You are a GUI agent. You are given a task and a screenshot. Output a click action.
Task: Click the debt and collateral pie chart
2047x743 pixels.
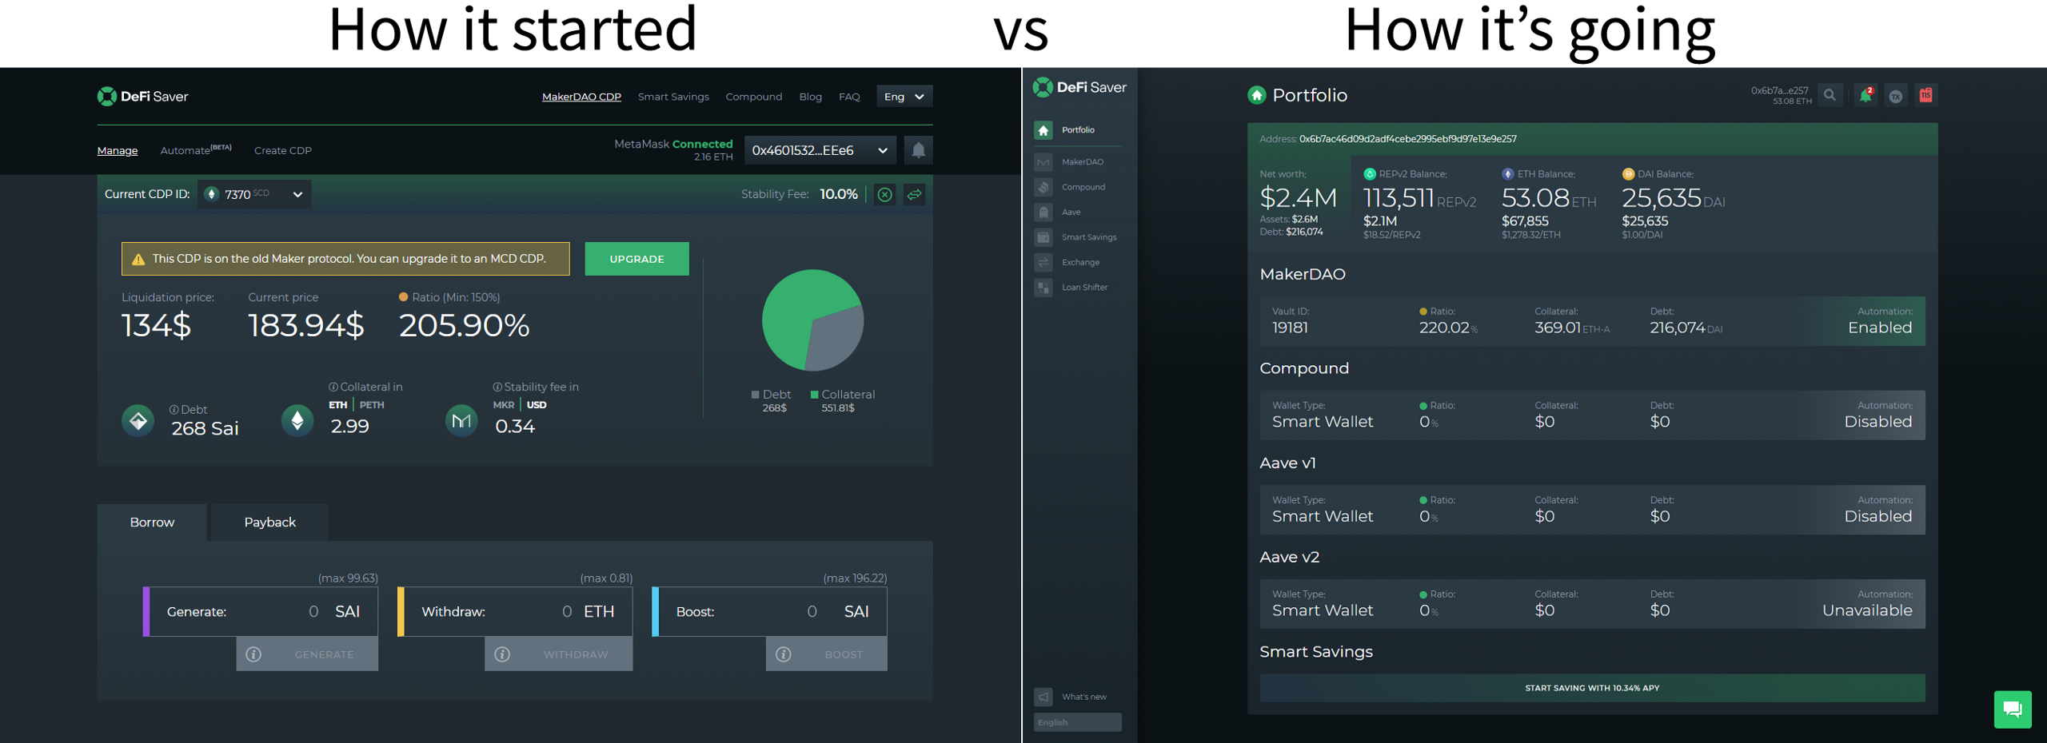(x=812, y=320)
